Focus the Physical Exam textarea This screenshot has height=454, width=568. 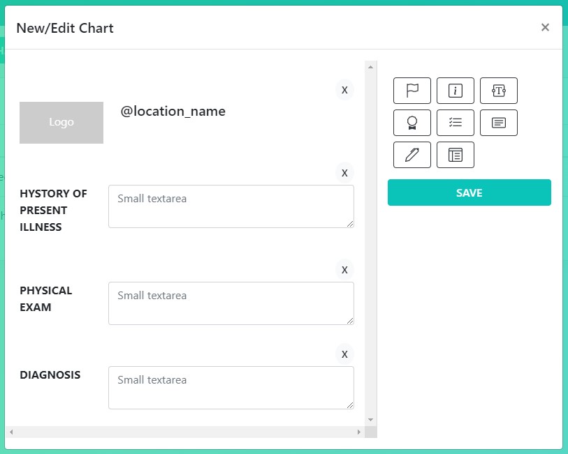(x=231, y=303)
